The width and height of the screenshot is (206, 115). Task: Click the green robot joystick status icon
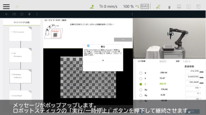[92, 7]
